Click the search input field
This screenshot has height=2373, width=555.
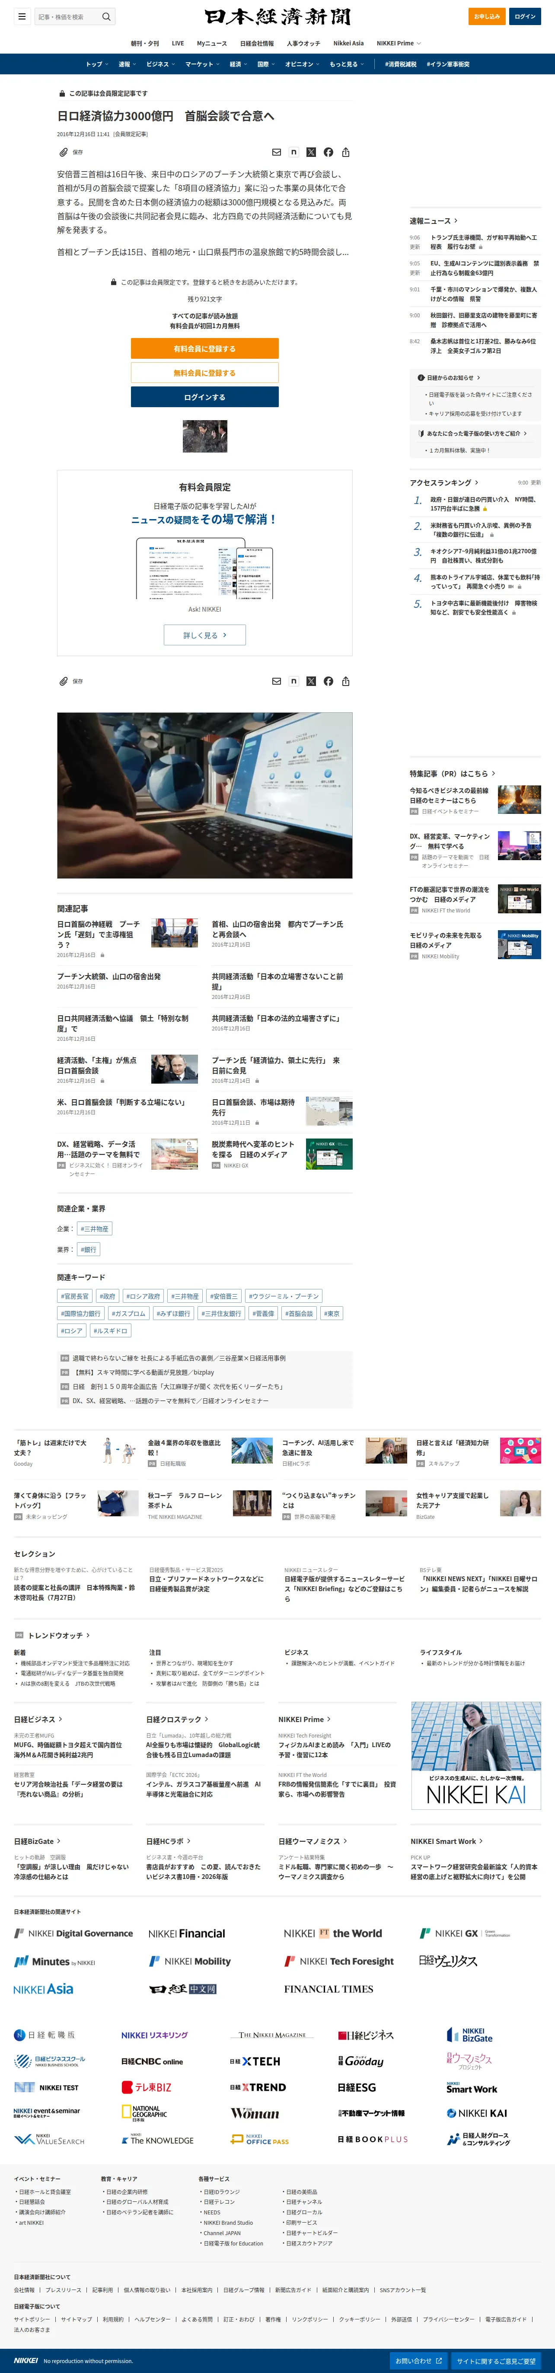[x=67, y=16]
